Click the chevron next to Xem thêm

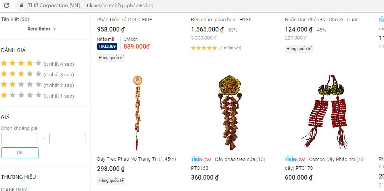55,29
